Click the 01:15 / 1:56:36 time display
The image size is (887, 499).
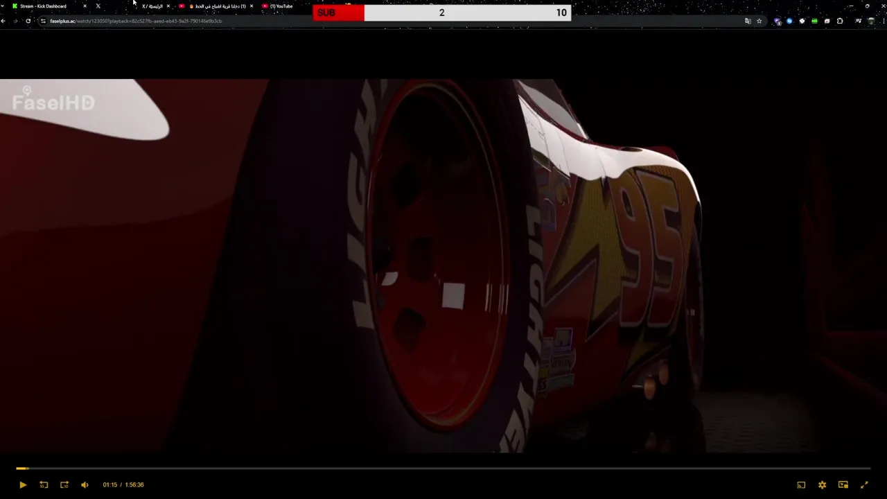click(123, 484)
